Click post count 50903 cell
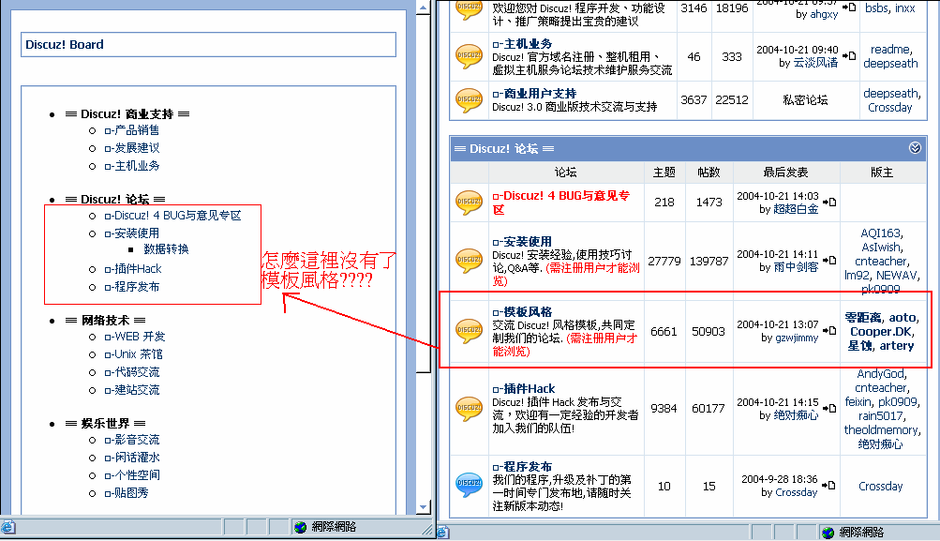Screen dimensions: 940x541 point(708,332)
